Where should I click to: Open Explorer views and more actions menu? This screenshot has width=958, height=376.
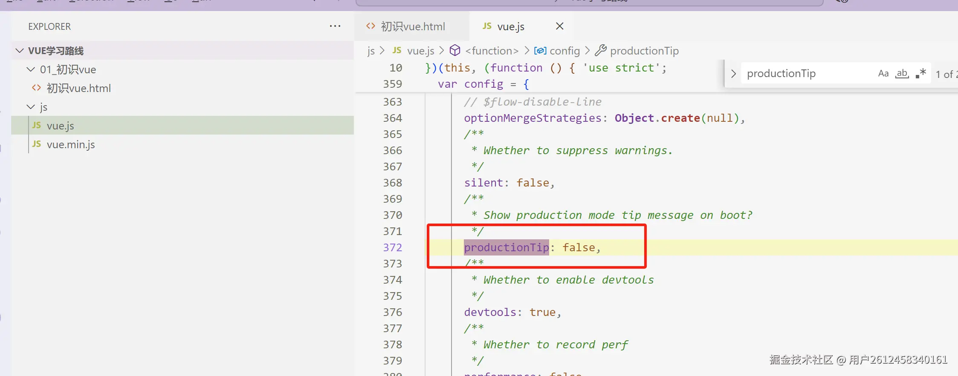[x=335, y=26]
